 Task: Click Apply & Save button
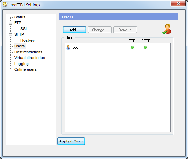tap(71, 141)
